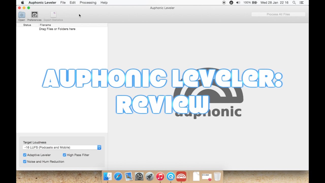This screenshot has height=183, width=325.
Task: Click the battery status icon
Action: point(255,3)
